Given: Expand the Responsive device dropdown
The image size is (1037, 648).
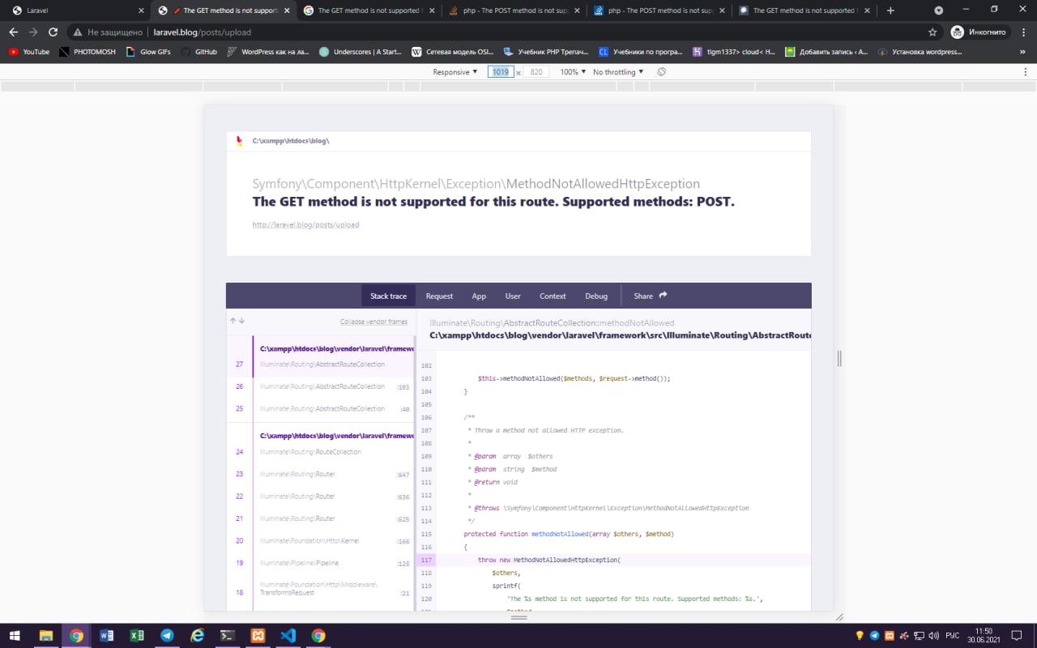Looking at the screenshot, I should (x=455, y=72).
